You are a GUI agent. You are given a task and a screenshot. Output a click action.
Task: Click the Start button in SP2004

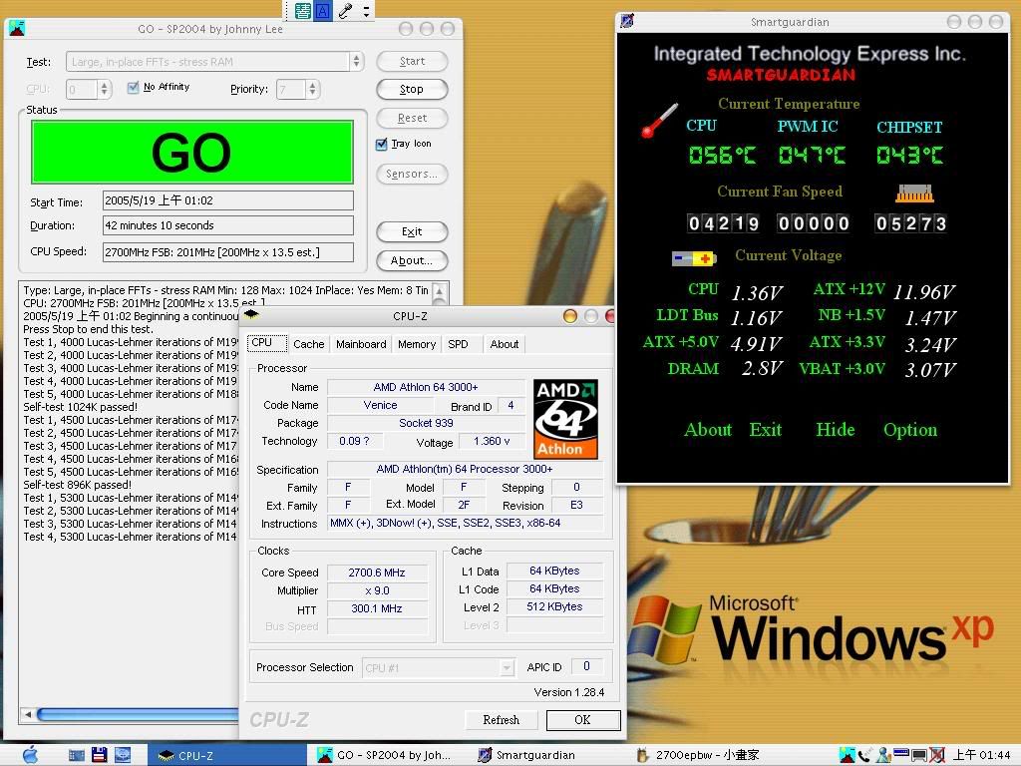412,61
